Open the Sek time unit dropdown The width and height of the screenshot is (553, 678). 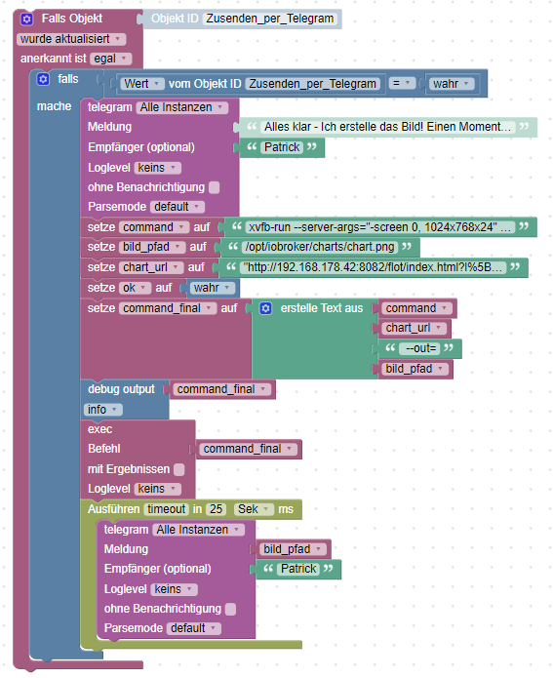coord(255,509)
